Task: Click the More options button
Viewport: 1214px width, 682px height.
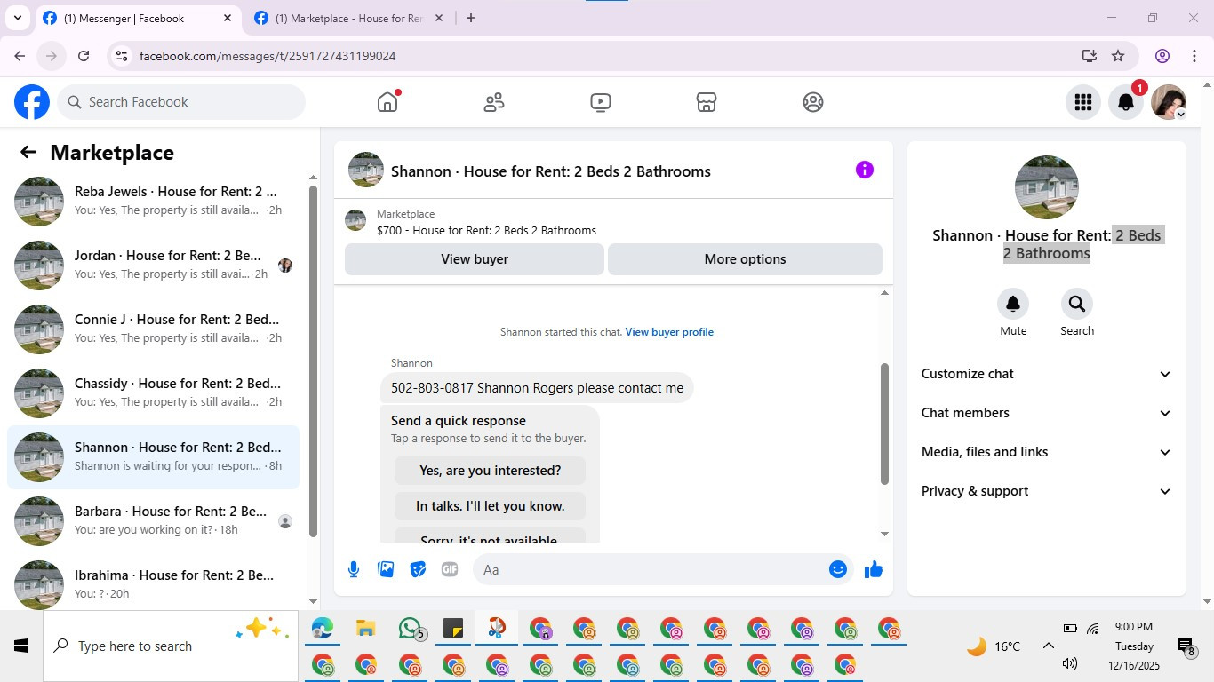Action: [x=745, y=259]
